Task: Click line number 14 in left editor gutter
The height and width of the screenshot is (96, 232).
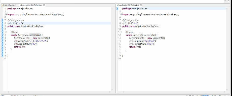Action: [5, 41]
